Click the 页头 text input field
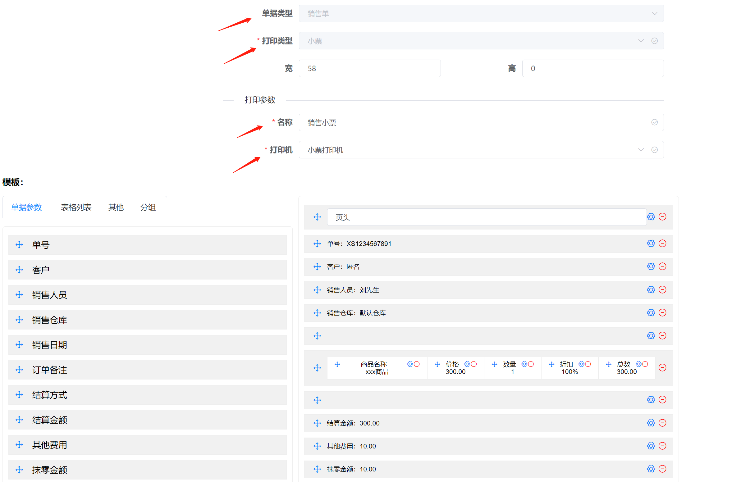The width and height of the screenshot is (750, 482). pyautogui.click(x=487, y=217)
